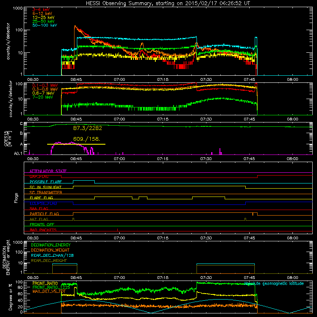This screenshot has height=317, width=317.
Task: Click the '0.1-0.3 MeV' legend label
Action: [45, 85]
